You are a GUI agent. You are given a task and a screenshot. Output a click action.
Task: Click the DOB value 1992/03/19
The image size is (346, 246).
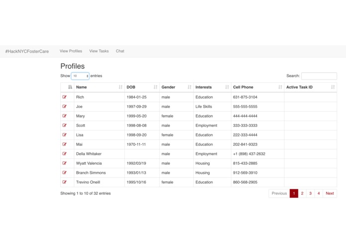[x=136, y=163]
